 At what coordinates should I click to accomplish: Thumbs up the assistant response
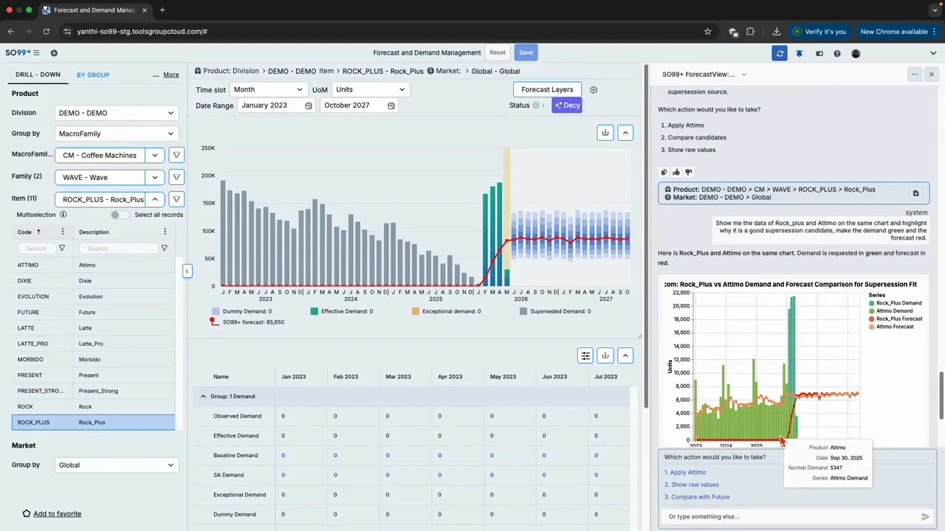676,172
